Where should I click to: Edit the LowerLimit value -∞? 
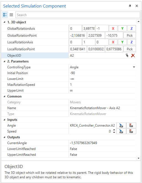tap(102, 79)
